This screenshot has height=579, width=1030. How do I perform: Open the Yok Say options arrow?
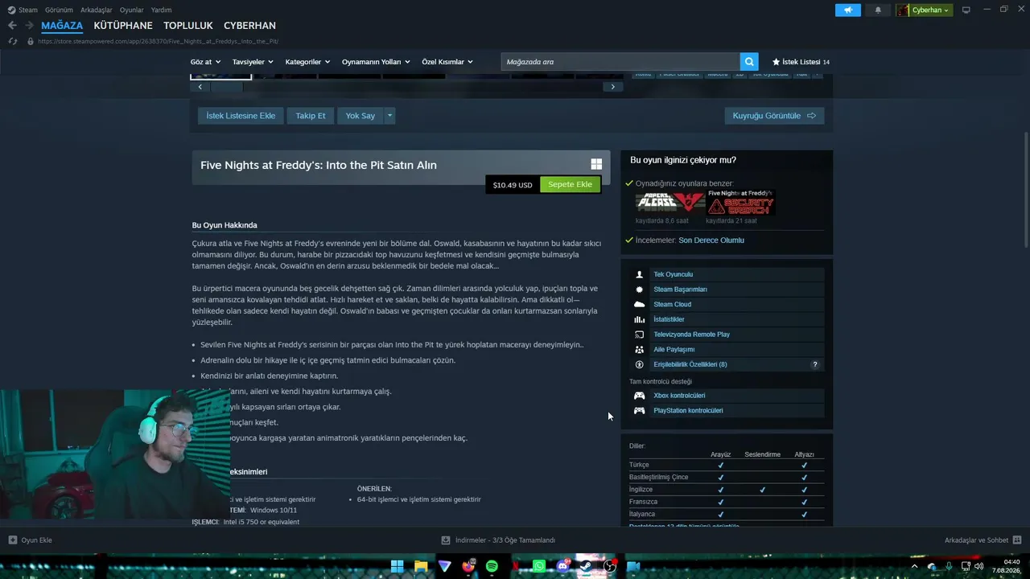tap(389, 116)
